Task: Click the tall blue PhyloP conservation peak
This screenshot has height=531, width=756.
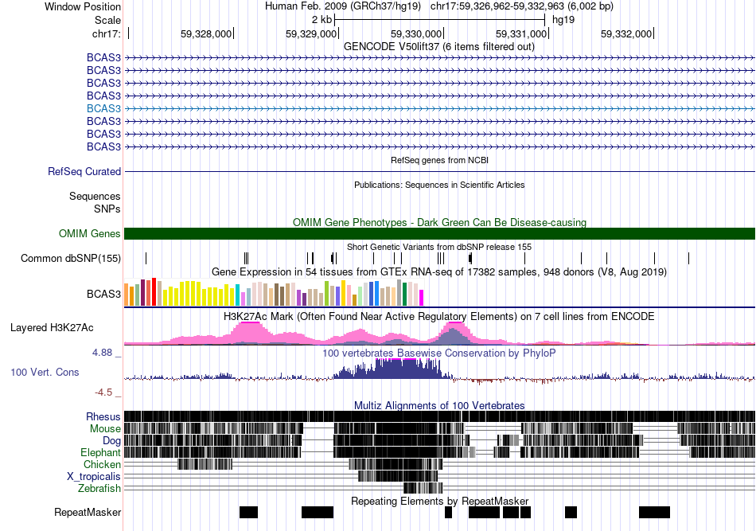Action: coord(395,369)
